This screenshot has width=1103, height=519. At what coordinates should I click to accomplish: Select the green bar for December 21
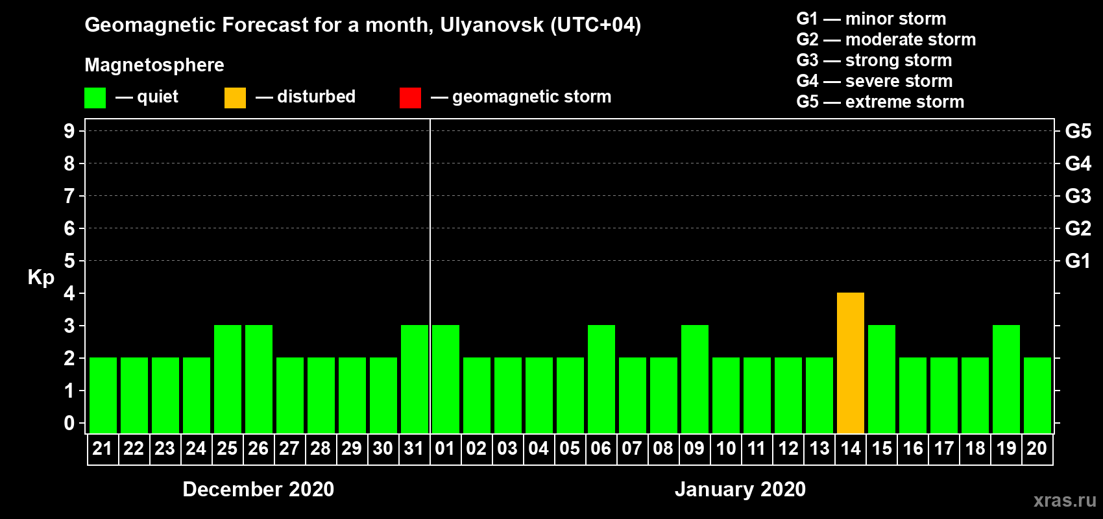pos(103,395)
